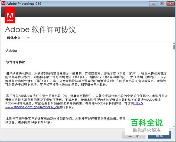Screen dimensions: 176x142
Task: Minimize the Adobe Photoshop CS6 window
Action: [x=153, y=4]
